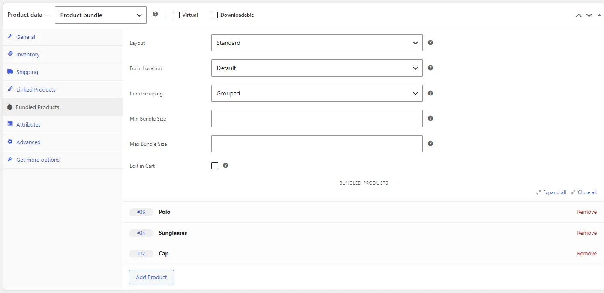Screen dimensions: 604x293
Task: Move Product data panel up arrow
Action: 579,15
